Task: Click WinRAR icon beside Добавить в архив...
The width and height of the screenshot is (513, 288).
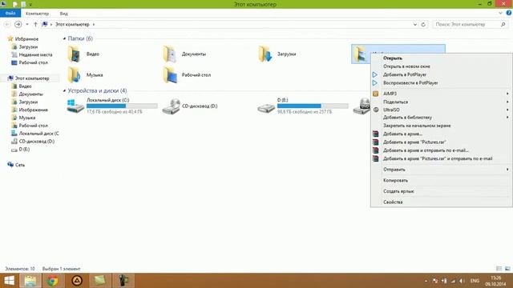Action: coord(376,134)
